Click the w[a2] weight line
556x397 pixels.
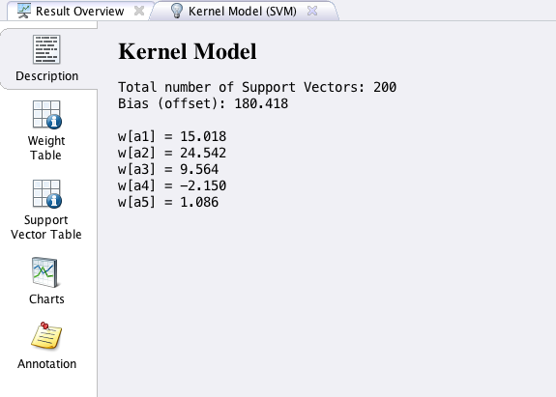click(172, 153)
